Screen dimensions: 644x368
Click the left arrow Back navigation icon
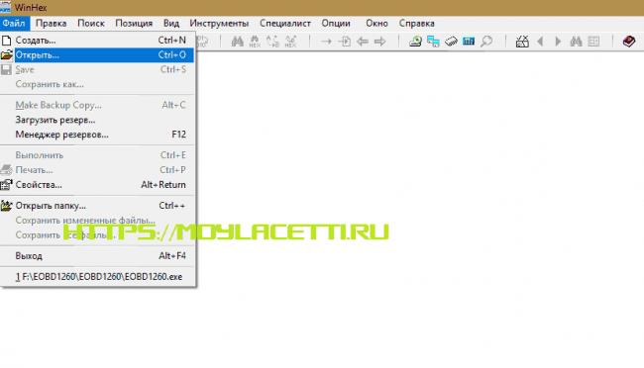coord(363,41)
